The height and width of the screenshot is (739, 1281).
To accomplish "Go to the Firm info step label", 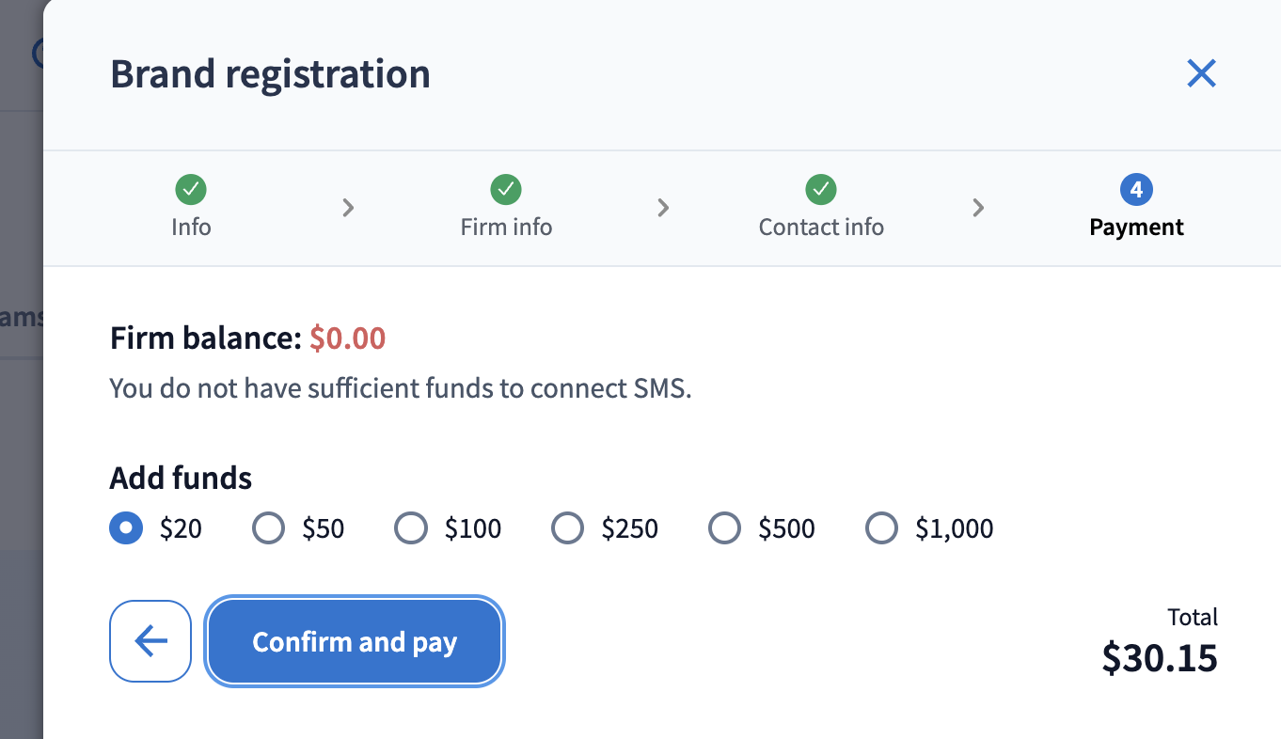I will click(506, 228).
